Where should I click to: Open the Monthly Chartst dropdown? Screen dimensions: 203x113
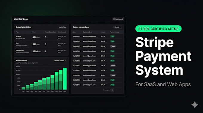point(60,61)
